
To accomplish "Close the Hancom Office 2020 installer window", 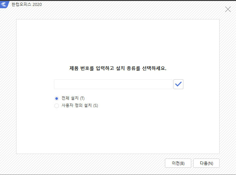I will pyautogui.click(x=228, y=9).
